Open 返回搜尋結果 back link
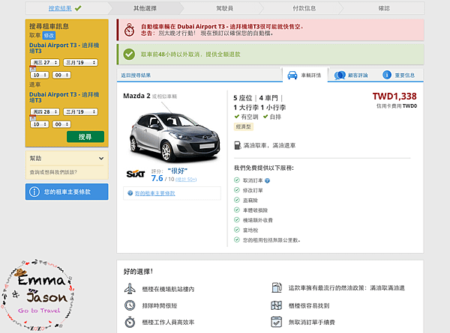Viewport: 450px width, 333px height. click(136, 76)
